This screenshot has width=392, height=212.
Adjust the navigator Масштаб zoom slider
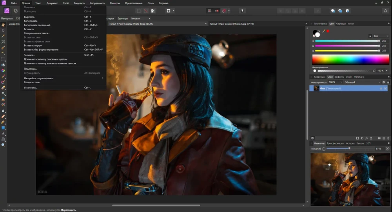pyautogui.click(x=349, y=149)
